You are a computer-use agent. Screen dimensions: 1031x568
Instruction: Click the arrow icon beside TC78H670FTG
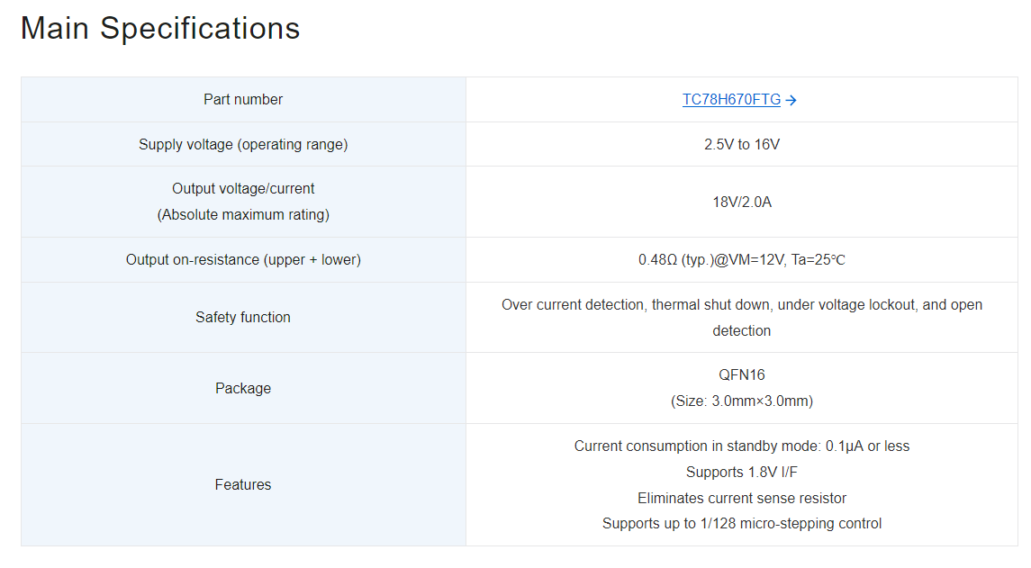791,100
